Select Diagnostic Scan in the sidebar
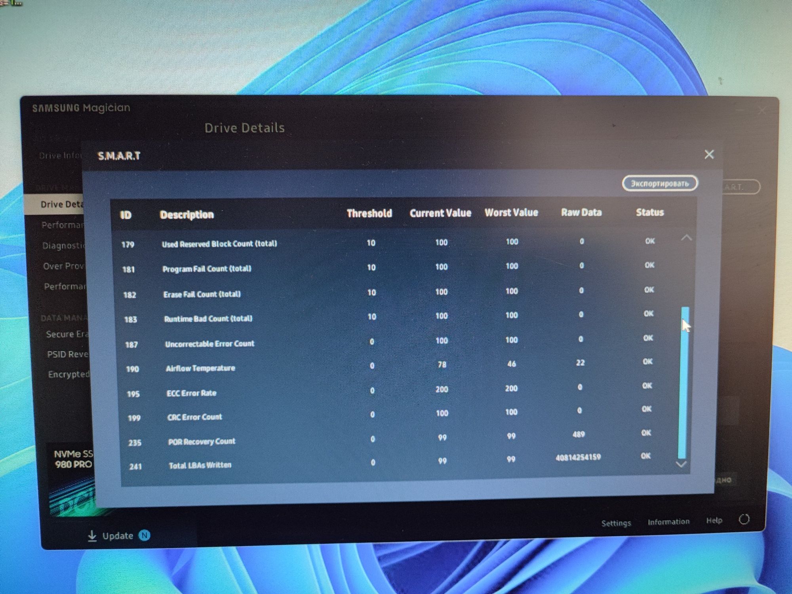The width and height of the screenshot is (792, 594). [x=63, y=246]
